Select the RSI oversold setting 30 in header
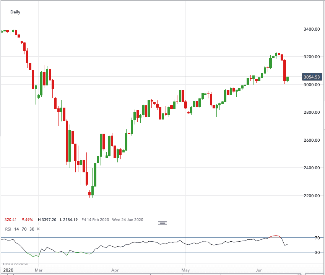Viewport: 325px width, 275px height. (x=32, y=229)
